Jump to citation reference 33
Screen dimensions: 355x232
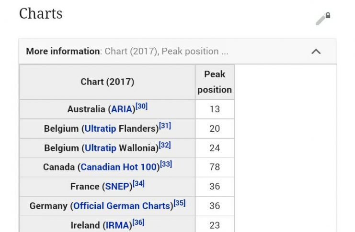point(166,164)
